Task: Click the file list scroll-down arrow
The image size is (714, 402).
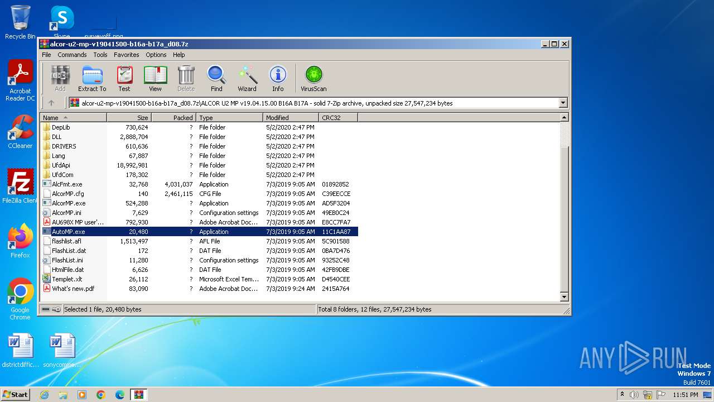Action: coord(564,297)
